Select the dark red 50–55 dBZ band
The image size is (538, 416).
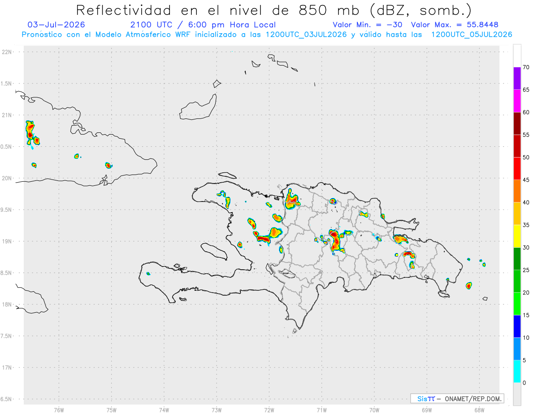pos(517,146)
